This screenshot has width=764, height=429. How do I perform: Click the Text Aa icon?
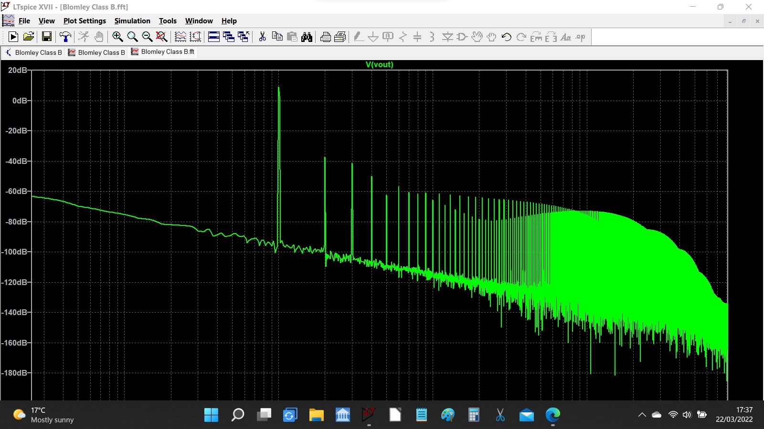pyautogui.click(x=566, y=37)
